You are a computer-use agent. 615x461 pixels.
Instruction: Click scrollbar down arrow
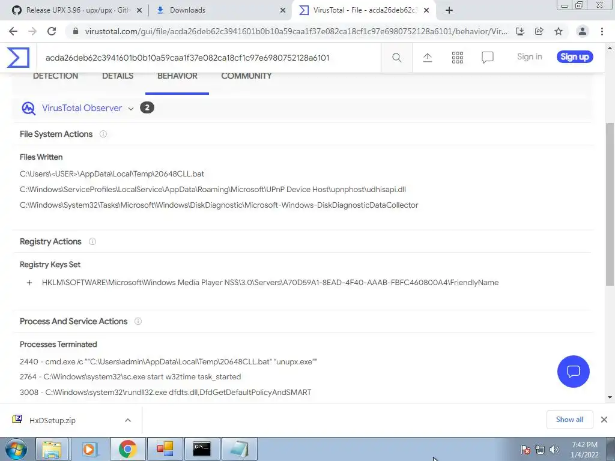click(x=610, y=397)
